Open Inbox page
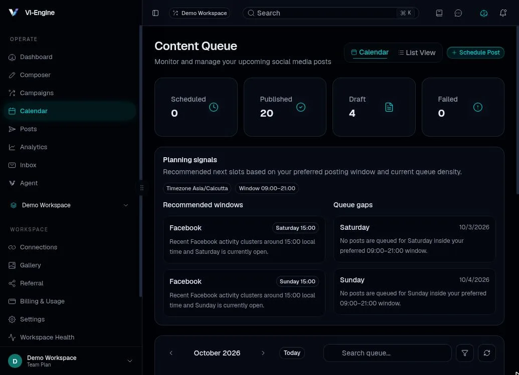Viewport: 519px width, 375px height. tap(70, 165)
